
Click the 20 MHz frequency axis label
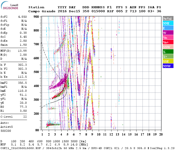[161, 134]
